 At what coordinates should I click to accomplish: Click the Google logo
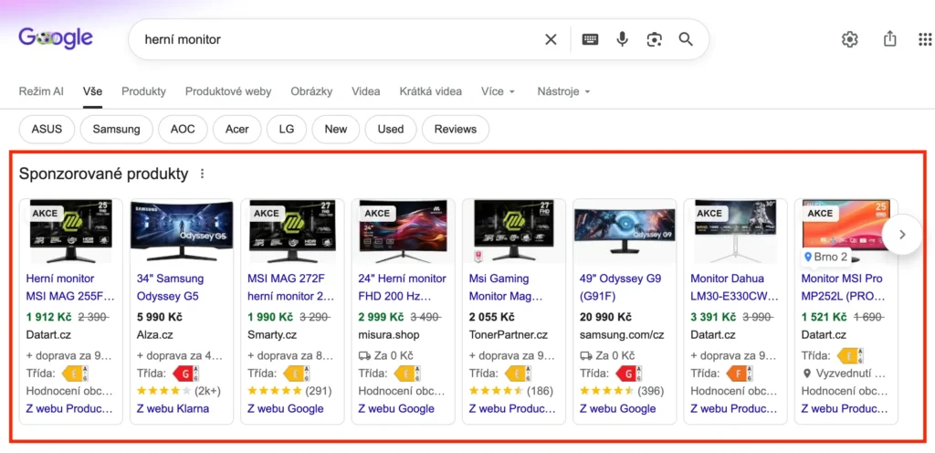56,38
